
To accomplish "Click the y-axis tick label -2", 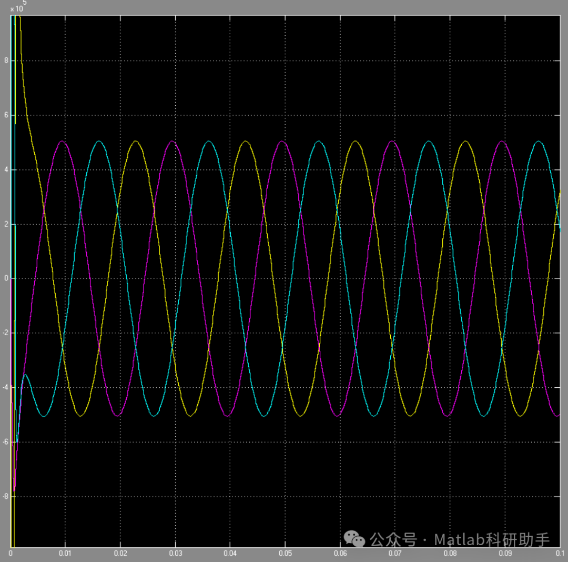I will 5,333.
